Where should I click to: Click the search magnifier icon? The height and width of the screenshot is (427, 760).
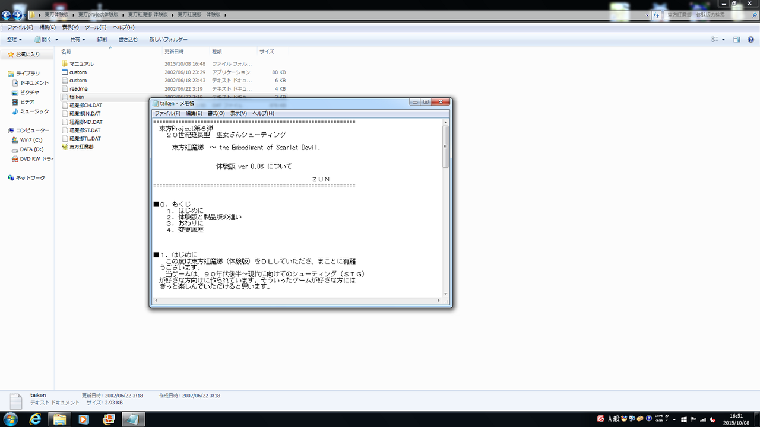[753, 14]
